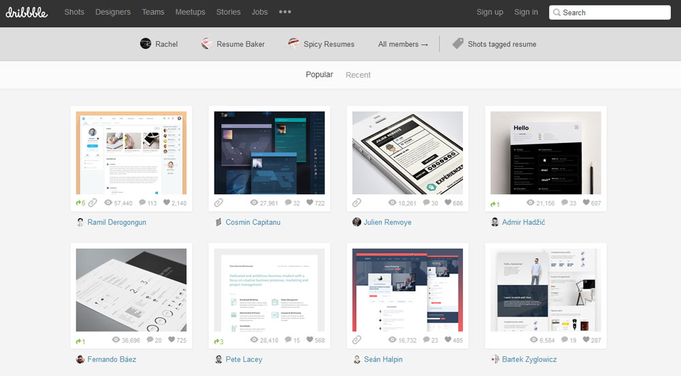Open Bartek Zyglowicz's profile
This screenshot has width=681, height=376.
point(529,359)
